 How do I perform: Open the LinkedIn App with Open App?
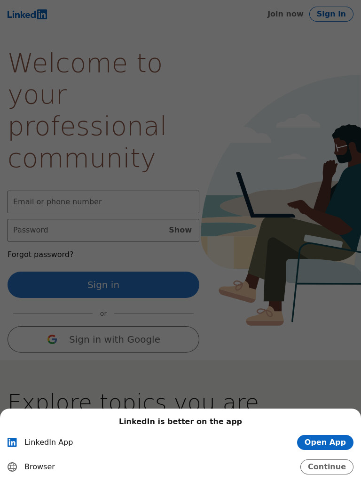pos(325,442)
